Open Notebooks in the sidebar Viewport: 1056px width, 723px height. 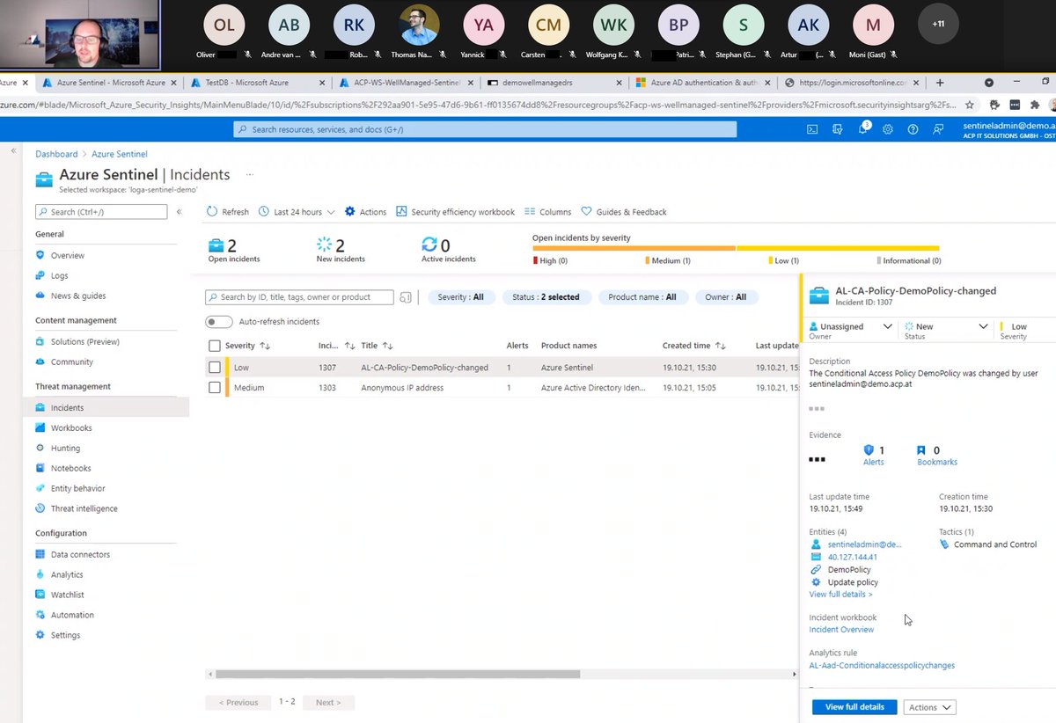pyautogui.click(x=70, y=468)
